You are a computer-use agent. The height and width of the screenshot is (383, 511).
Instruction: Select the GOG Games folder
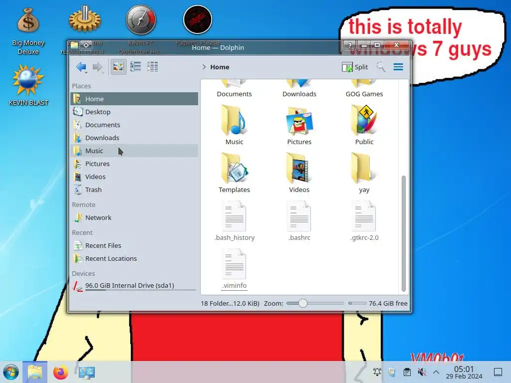(364, 89)
